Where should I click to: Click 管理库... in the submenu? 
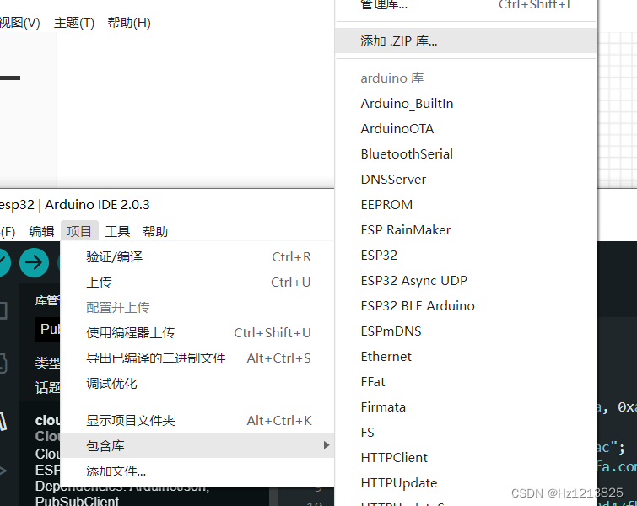[467, 5]
